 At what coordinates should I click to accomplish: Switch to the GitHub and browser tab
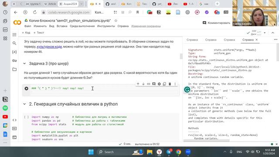(x=110, y=4)
